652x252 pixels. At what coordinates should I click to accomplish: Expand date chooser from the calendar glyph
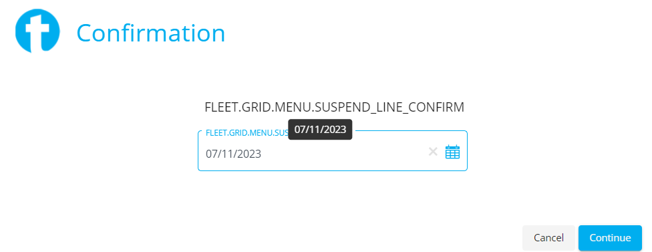452,152
